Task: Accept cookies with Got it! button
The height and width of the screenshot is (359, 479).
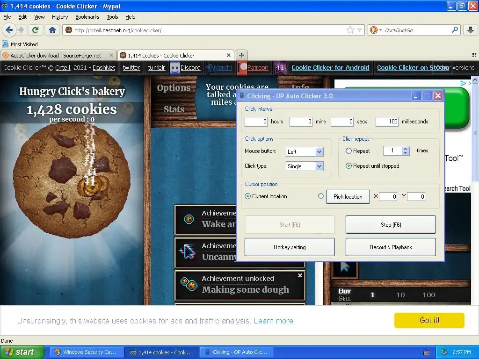Action: pyautogui.click(x=429, y=320)
